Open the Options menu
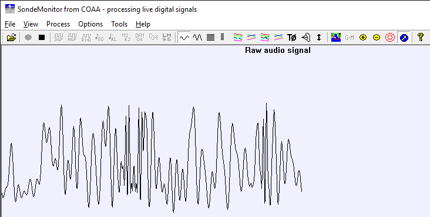Image resolution: width=430 pixels, height=217 pixels. pos(90,24)
